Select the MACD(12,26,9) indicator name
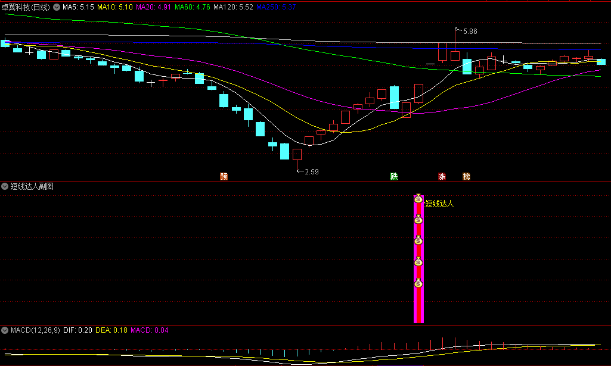 35,330
